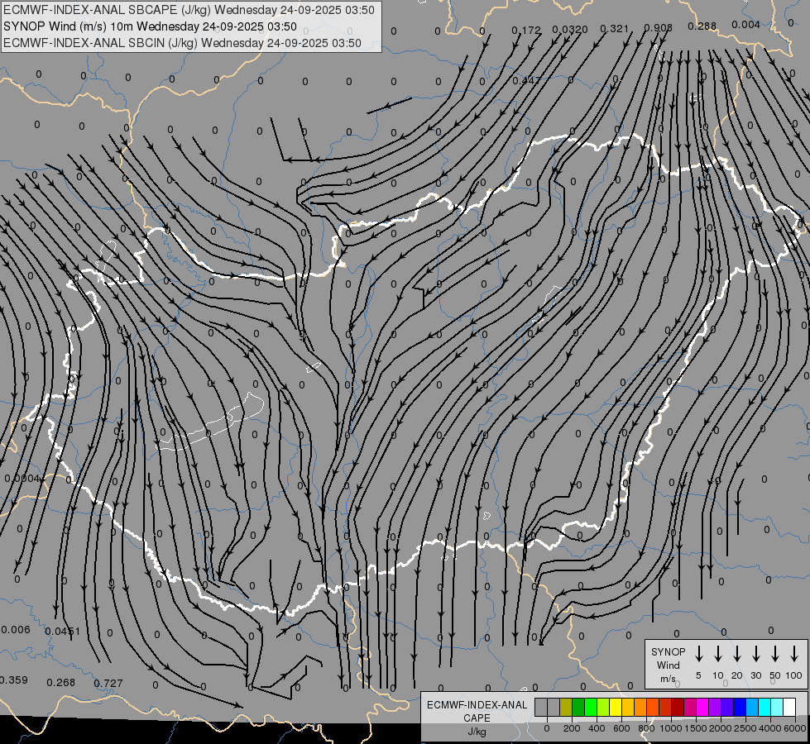Click the 6000 tick label on CAPE scale
The image size is (810, 744).
coord(795,728)
